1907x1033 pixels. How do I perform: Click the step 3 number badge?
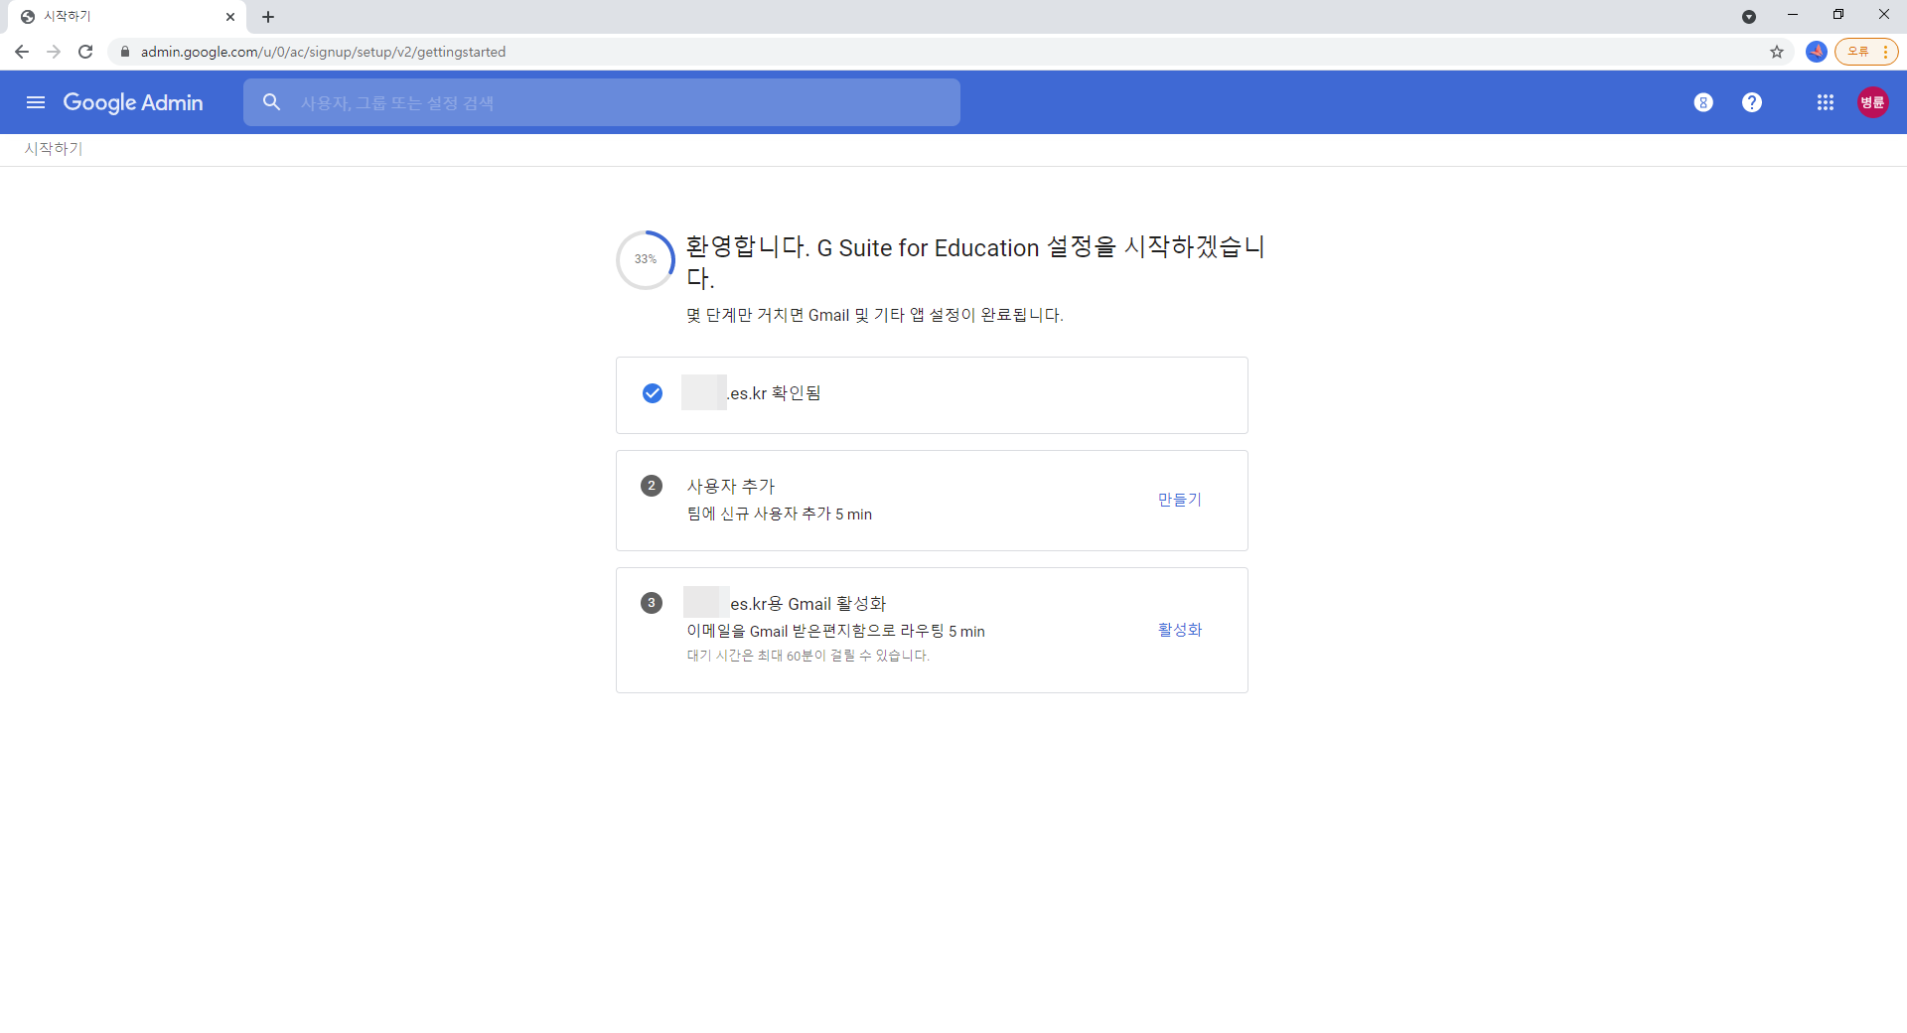click(652, 603)
